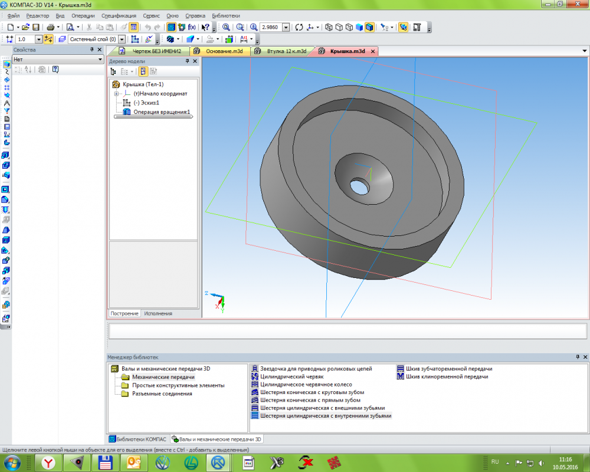Click the zoom in magnifier next to scale field

254,27
